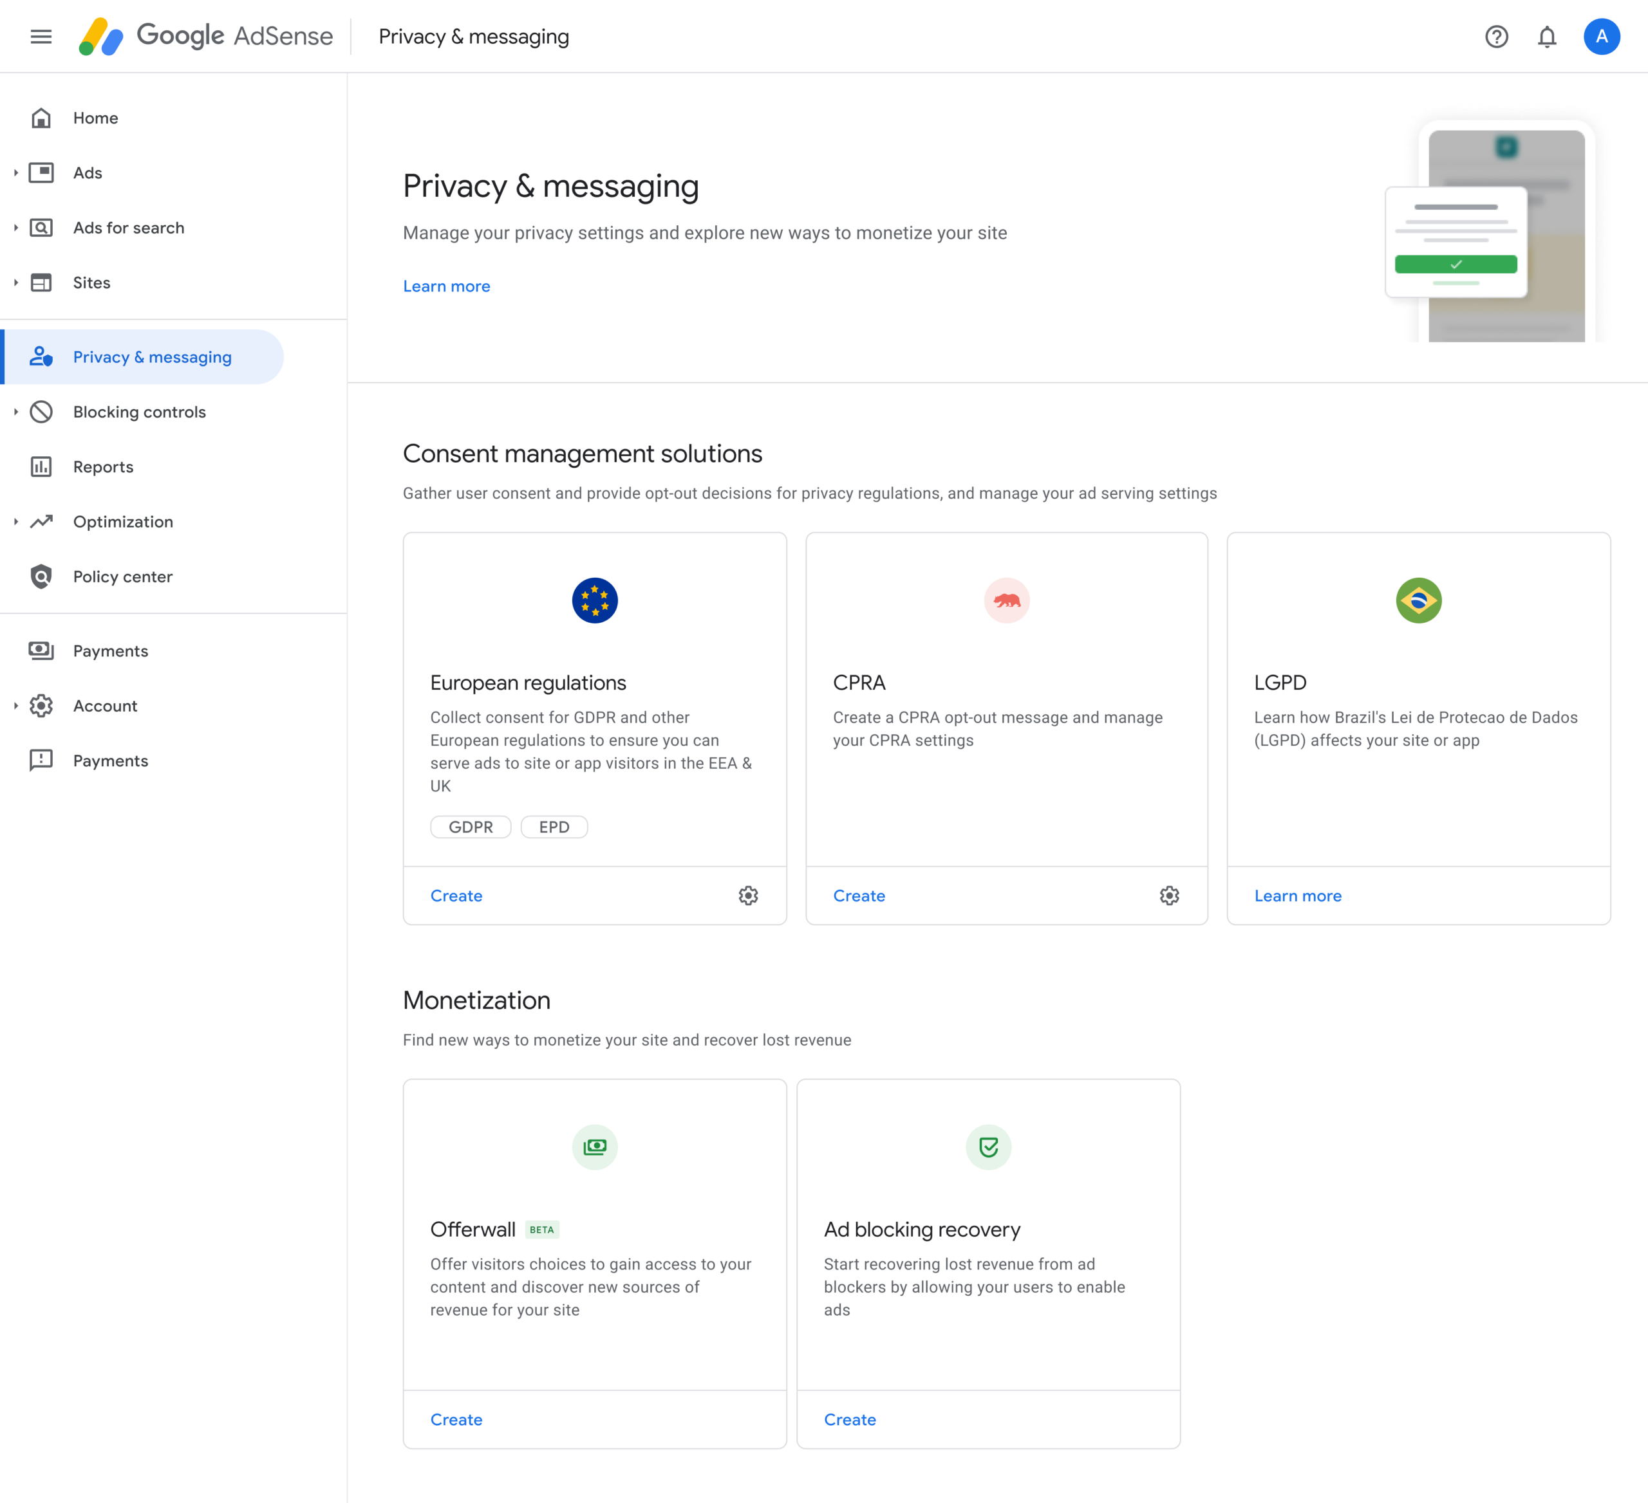Select the GDPR chip tag
Viewport: 1648px width, 1503px height.
pos(471,827)
